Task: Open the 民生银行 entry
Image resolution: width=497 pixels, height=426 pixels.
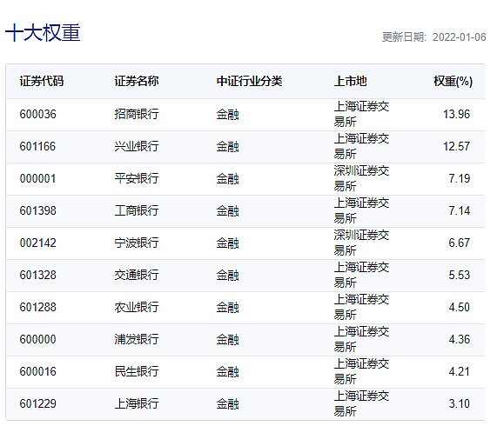Action: tap(137, 371)
